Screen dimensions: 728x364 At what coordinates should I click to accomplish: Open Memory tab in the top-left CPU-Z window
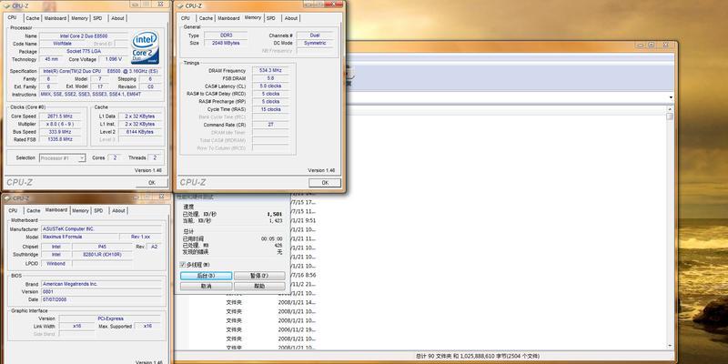(x=79, y=18)
